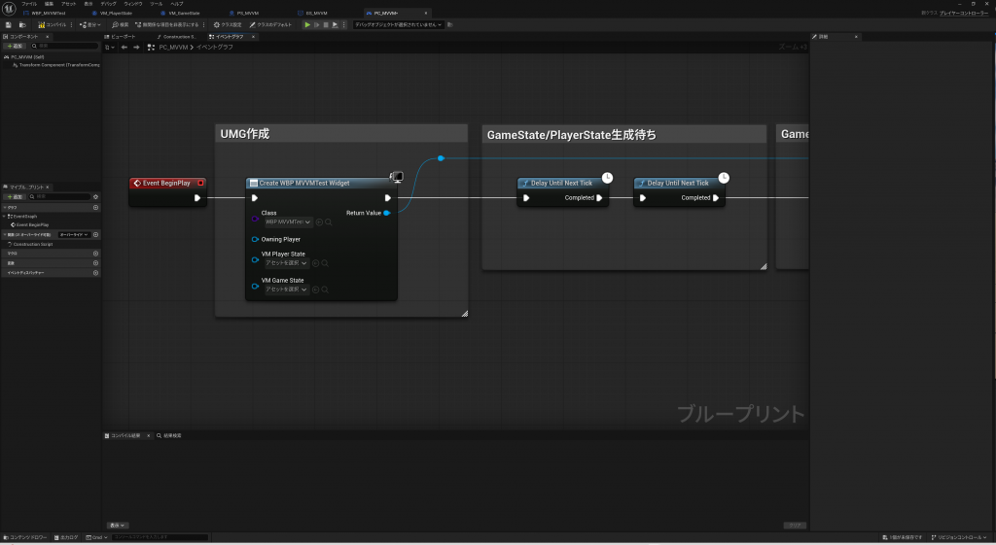Click the Browse to asset icon
The height and width of the screenshot is (545, 996).
tap(21, 24)
